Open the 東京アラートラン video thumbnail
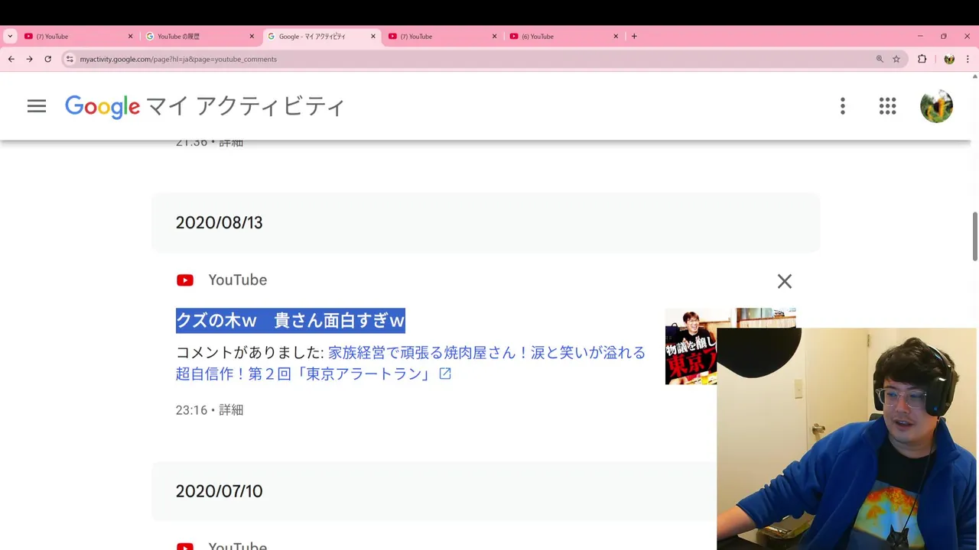Screen dimensions: 979x550 click(730, 346)
